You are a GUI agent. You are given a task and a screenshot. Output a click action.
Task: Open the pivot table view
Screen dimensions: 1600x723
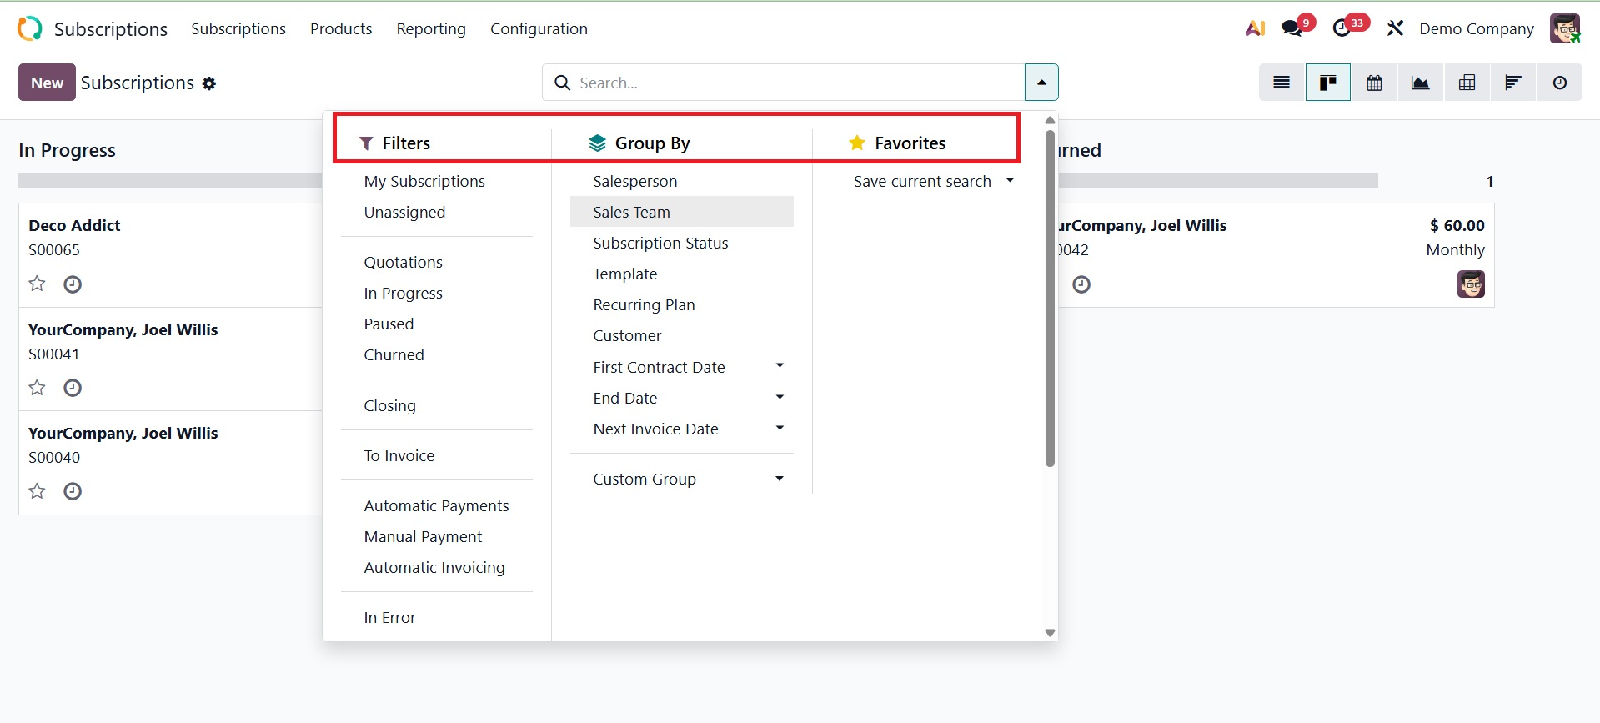tap(1467, 83)
